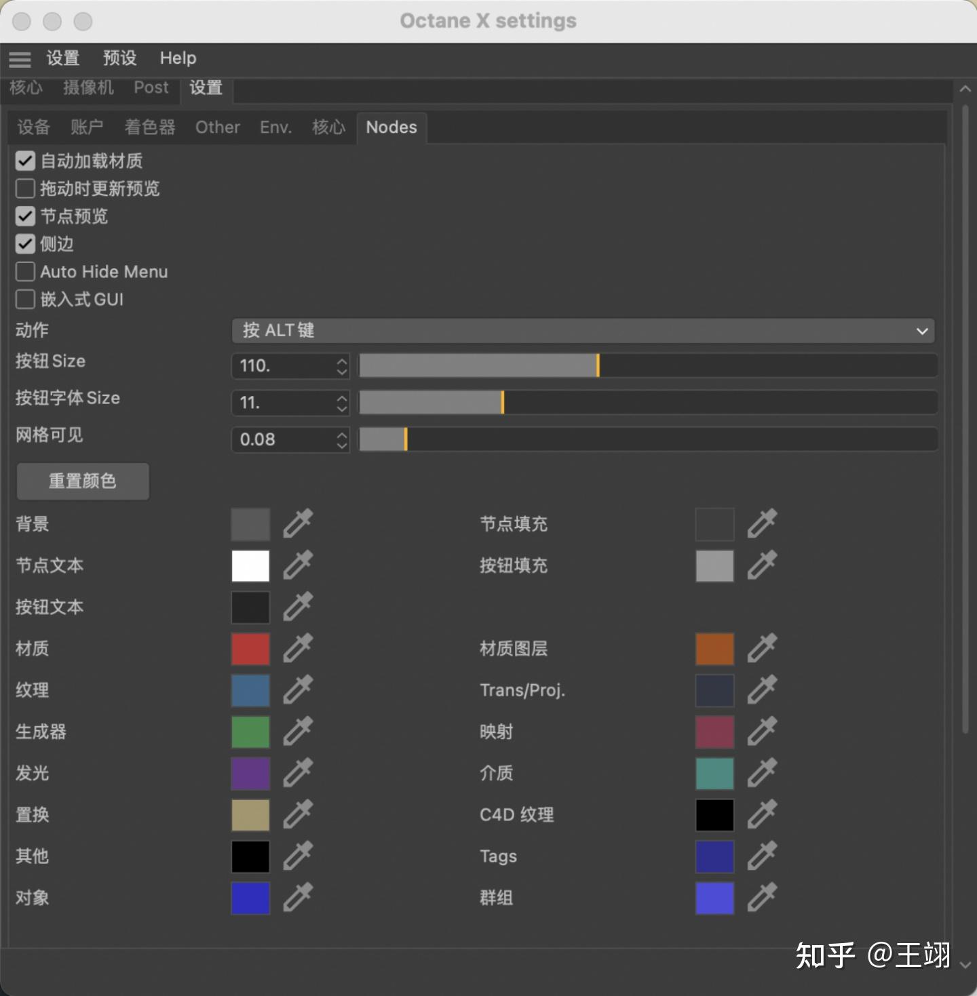The image size is (977, 996).
Task: Open the Help menu
Action: click(178, 58)
